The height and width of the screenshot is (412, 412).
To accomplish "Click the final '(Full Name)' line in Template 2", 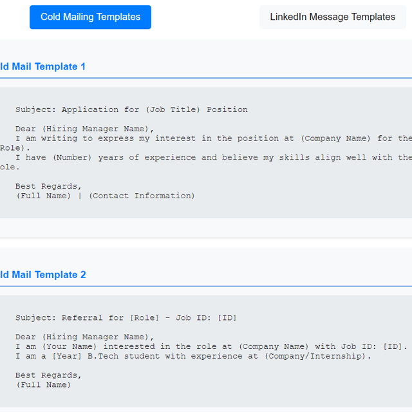I will point(44,385).
